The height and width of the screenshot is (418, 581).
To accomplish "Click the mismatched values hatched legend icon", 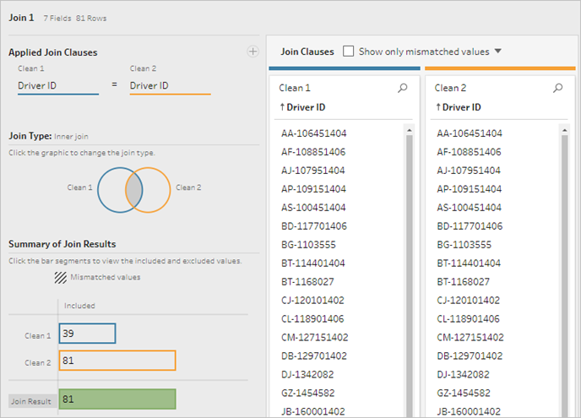I will (61, 277).
